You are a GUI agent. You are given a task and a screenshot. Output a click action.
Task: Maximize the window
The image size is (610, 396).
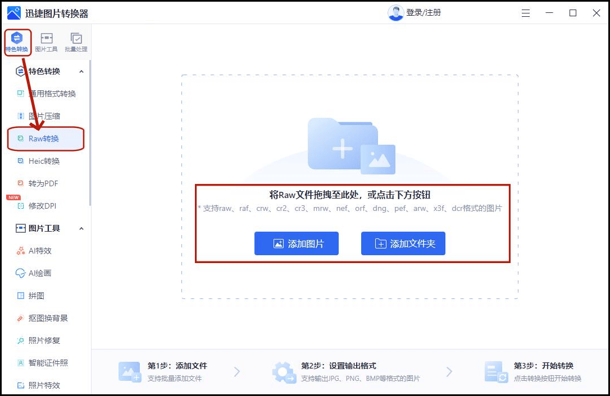click(x=573, y=13)
